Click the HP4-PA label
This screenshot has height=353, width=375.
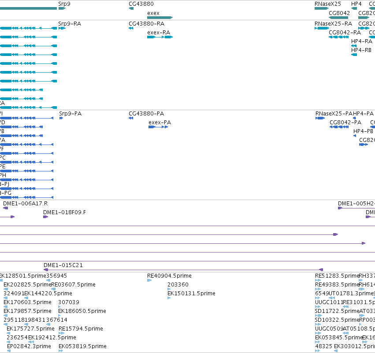click(x=363, y=114)
